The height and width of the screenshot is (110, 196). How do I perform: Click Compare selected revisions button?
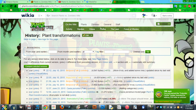click(x=36, y=66)
